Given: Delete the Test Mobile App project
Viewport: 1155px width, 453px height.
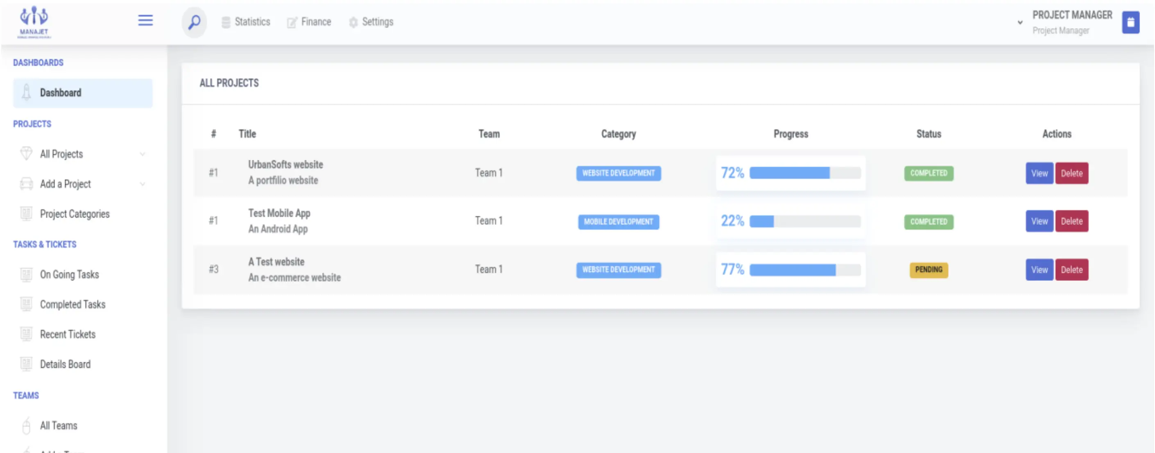Looking at the screenshot, I should tap(1071, 221).
